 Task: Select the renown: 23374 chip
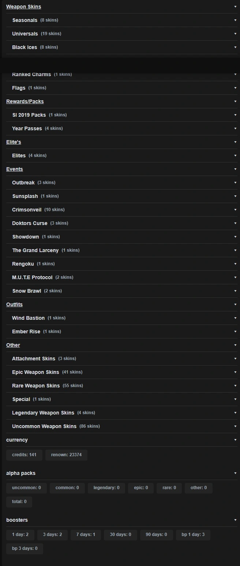(x=66, y=455)
